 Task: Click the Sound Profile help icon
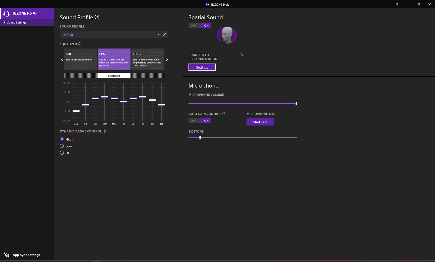tap(97, 17)
